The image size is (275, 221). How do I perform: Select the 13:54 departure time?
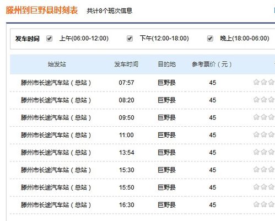(126, 153)
